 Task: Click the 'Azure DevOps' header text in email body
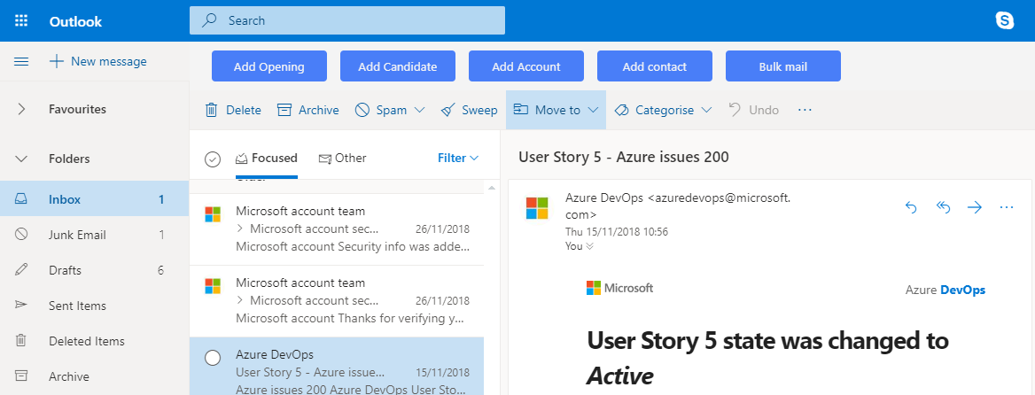click(946, 290)
